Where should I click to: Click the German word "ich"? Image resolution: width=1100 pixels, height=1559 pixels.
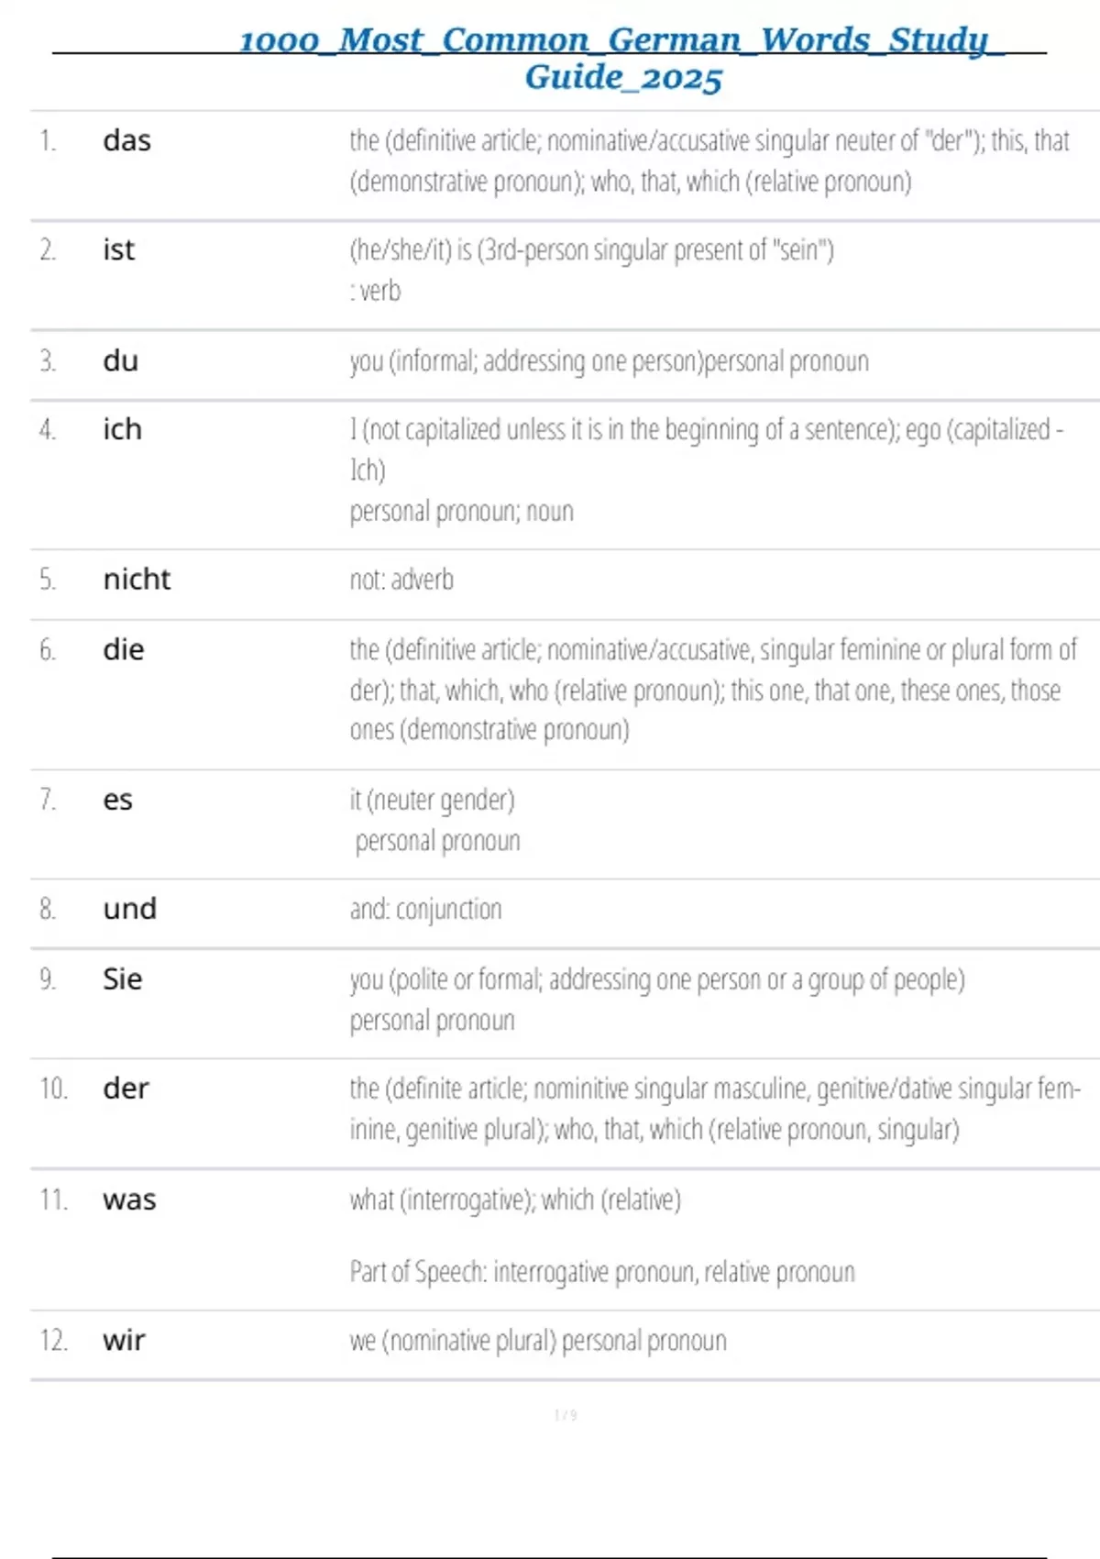[x=122, y=429]
